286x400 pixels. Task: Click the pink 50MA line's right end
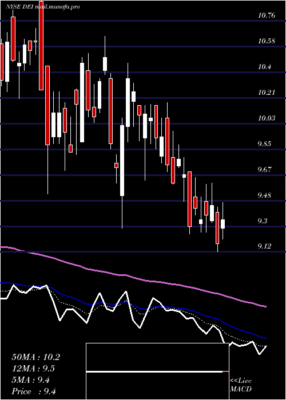click(265, 306)
